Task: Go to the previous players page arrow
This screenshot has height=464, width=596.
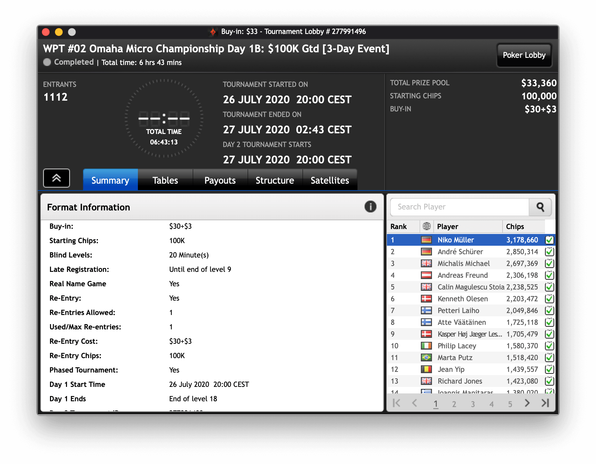Action: click(415, 403)
